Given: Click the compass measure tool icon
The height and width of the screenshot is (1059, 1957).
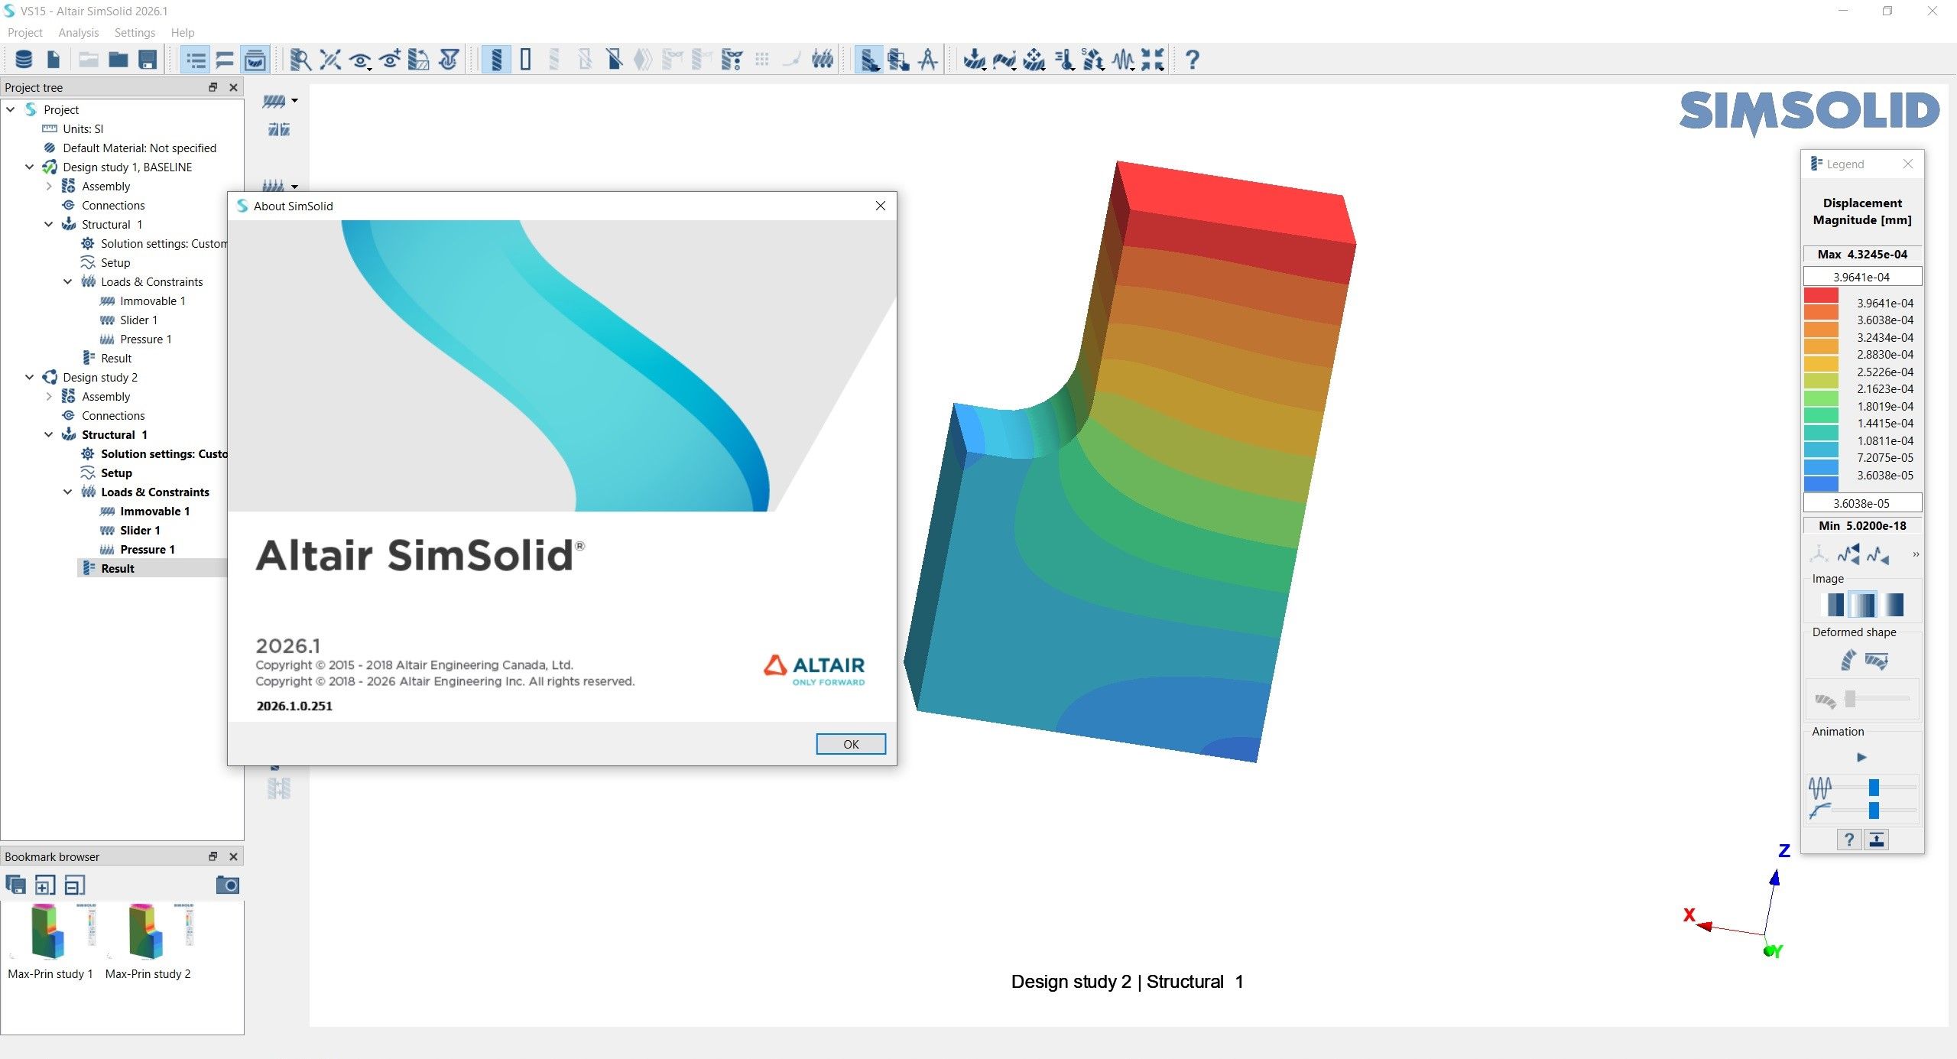Looking at the screenshot, I should [928, 59].
